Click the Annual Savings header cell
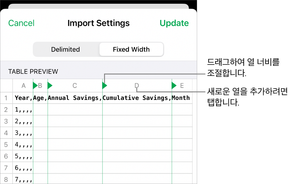293x184 pixels. [x=75, y=98]
